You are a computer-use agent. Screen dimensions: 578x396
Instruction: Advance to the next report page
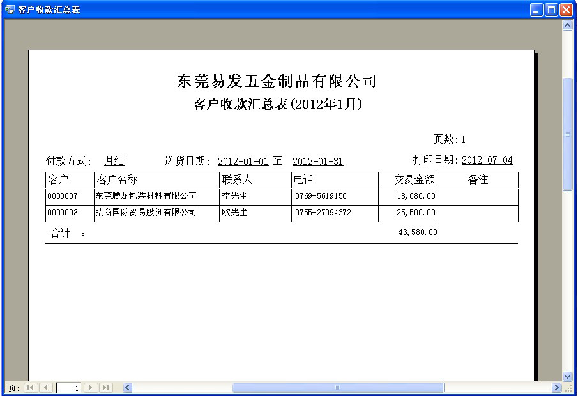pos(91,388)
